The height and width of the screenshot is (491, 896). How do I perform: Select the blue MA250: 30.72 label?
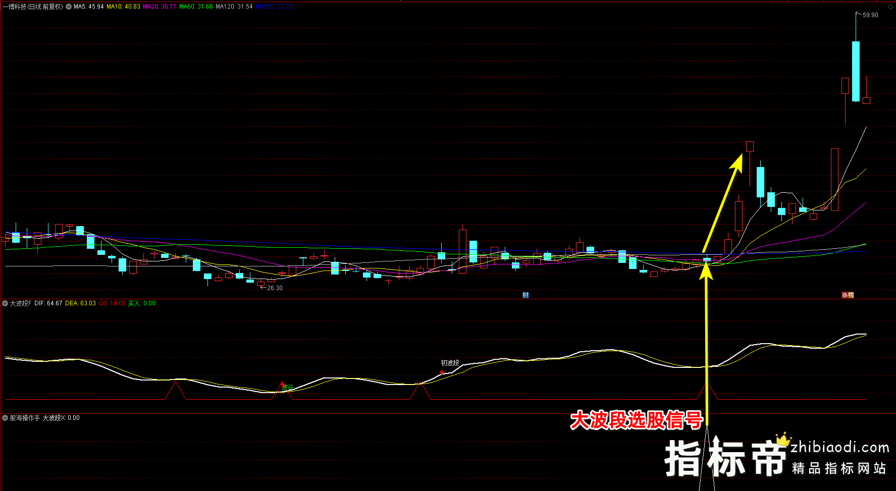(x=274, y=7)
